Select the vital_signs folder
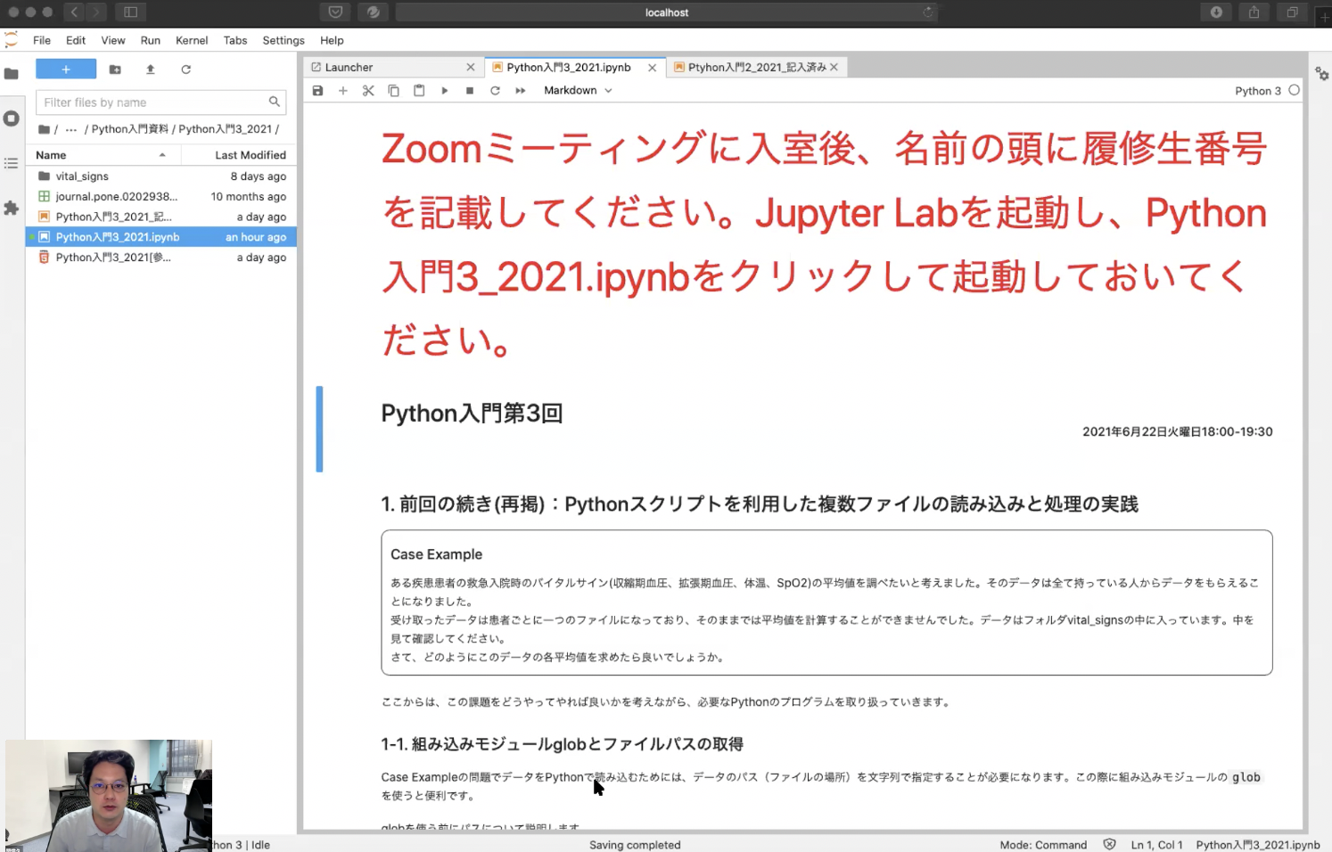 pyautogui.click(x=161, y=176)
